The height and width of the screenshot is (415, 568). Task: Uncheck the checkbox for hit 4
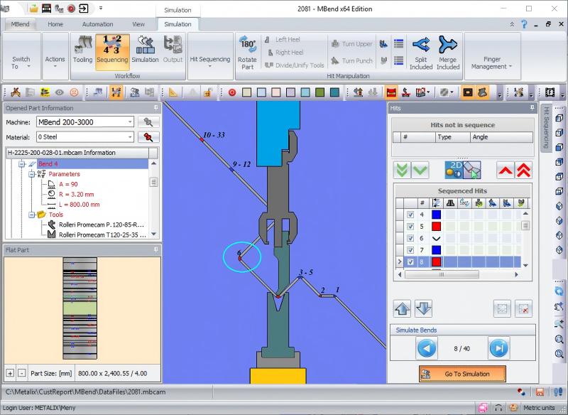point(410,215)
